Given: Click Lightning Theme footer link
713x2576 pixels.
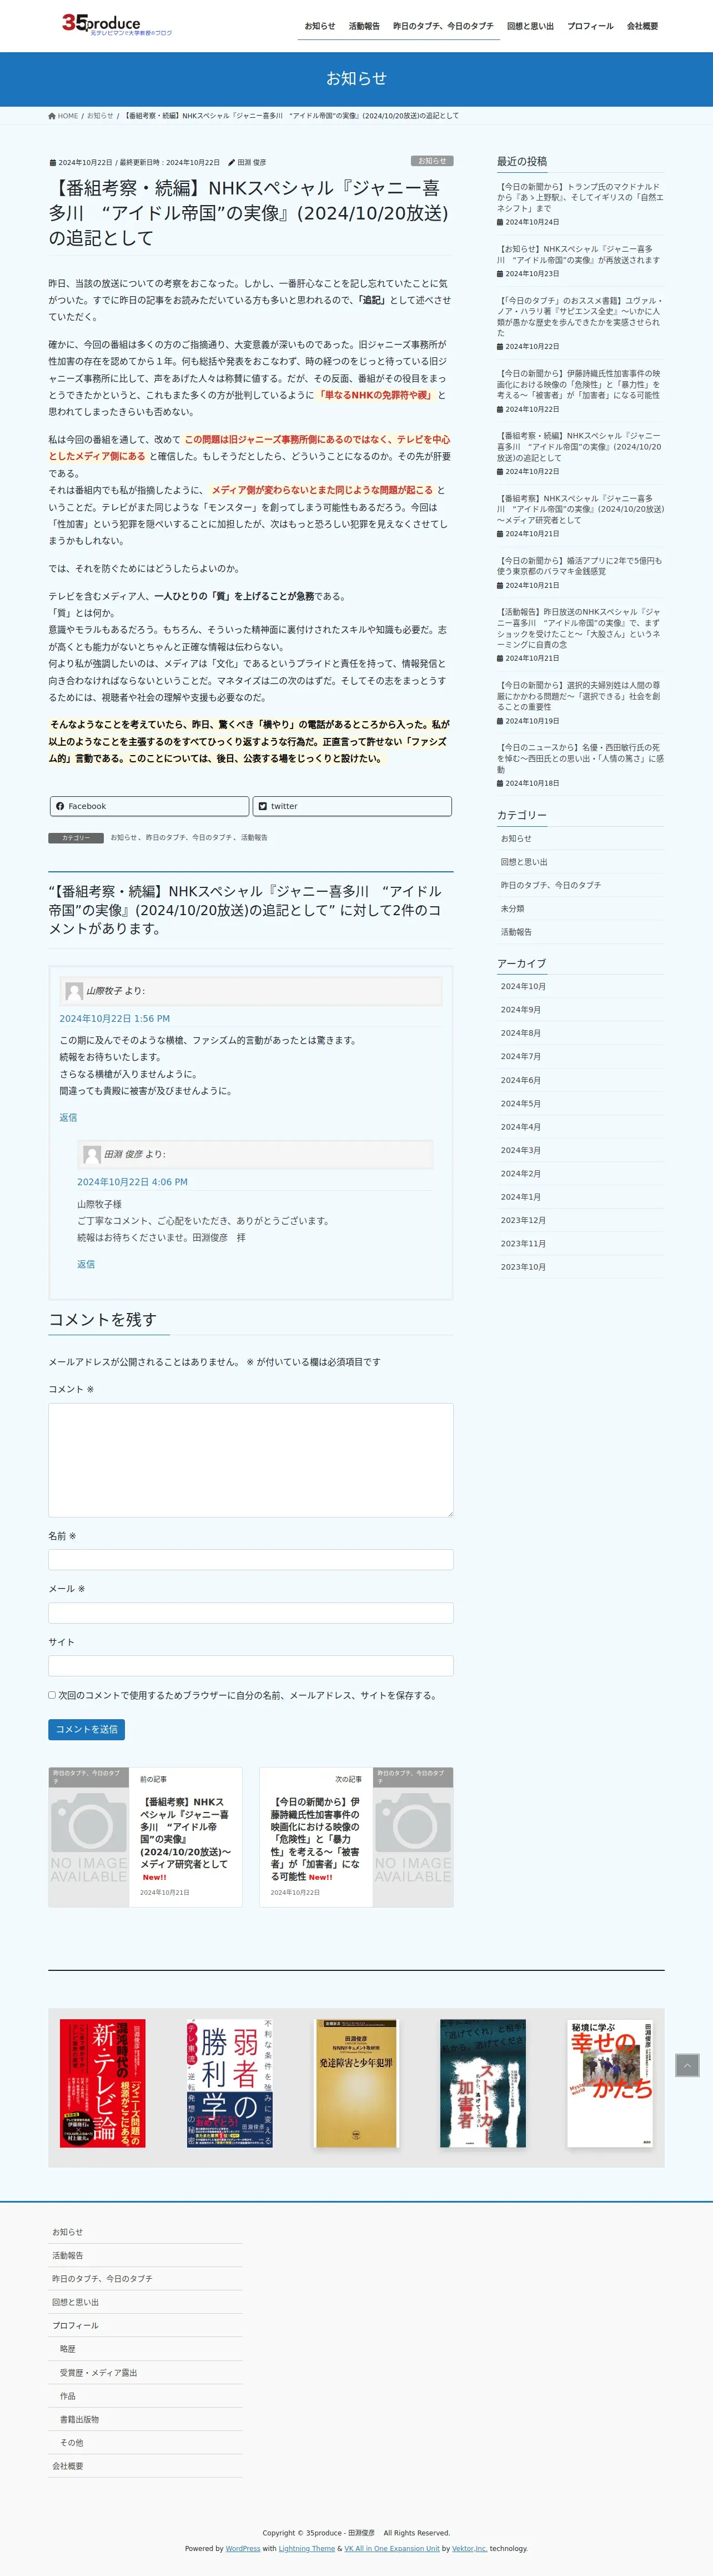Looking at the screenshot, I should coord(307,2548).
